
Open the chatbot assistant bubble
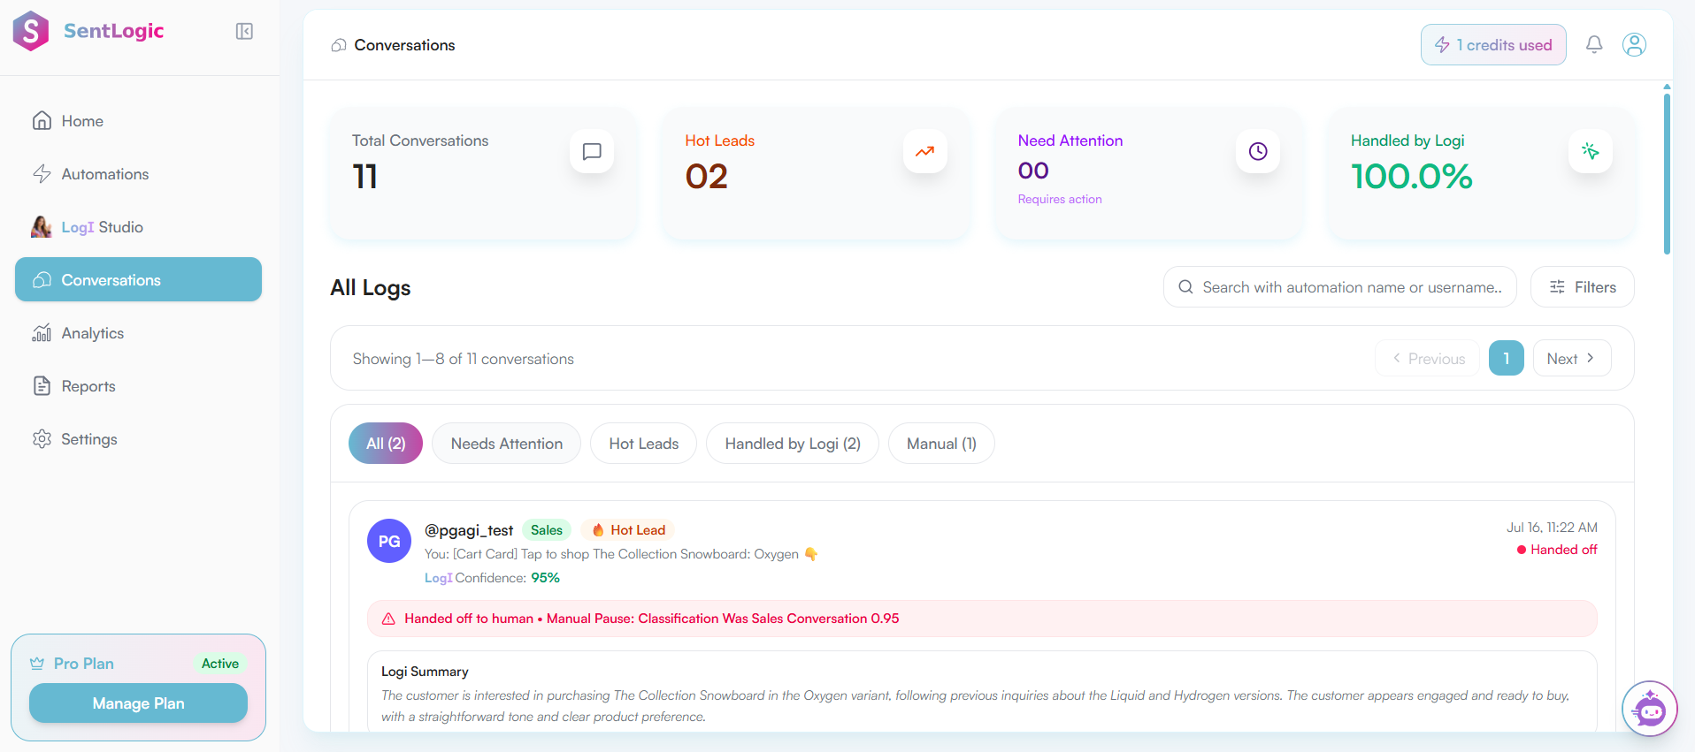pyautogui.click(x=1650, y=709)
